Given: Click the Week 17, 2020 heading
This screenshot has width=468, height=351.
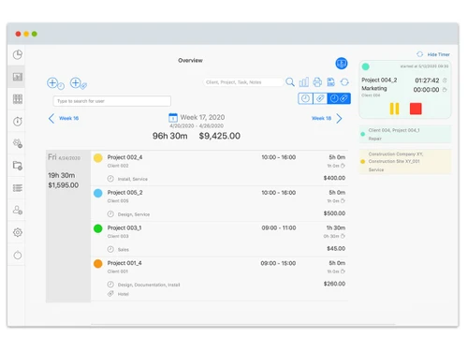Looking at the screenshot, I should [202, 117].
